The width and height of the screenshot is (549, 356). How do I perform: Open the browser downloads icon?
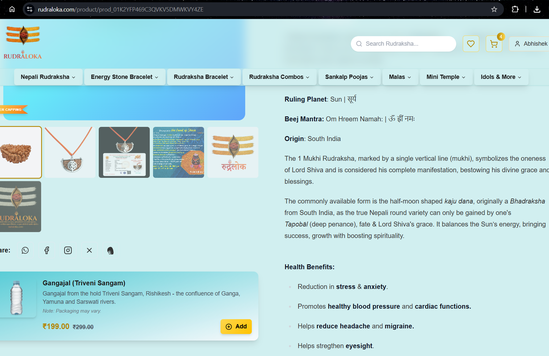[537, 9]
